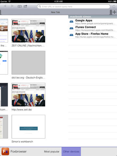Click the Simon's workbench caption
Screen dimensions: 117x156
click(x=22, y=142)
